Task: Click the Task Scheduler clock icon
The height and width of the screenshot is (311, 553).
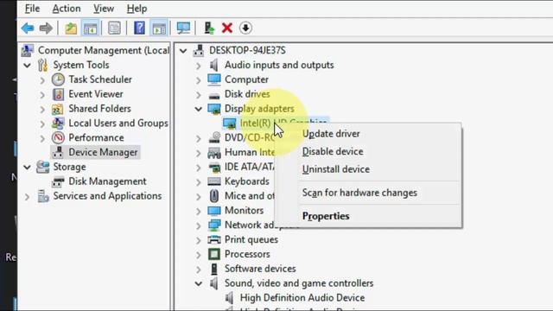Action: [x=58, y=79]
